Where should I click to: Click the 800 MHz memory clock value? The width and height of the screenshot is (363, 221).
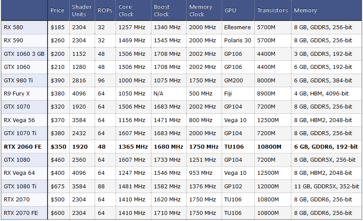[201, 120]
